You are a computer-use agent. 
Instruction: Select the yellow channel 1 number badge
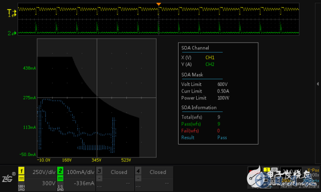click(x=21, y=171)
